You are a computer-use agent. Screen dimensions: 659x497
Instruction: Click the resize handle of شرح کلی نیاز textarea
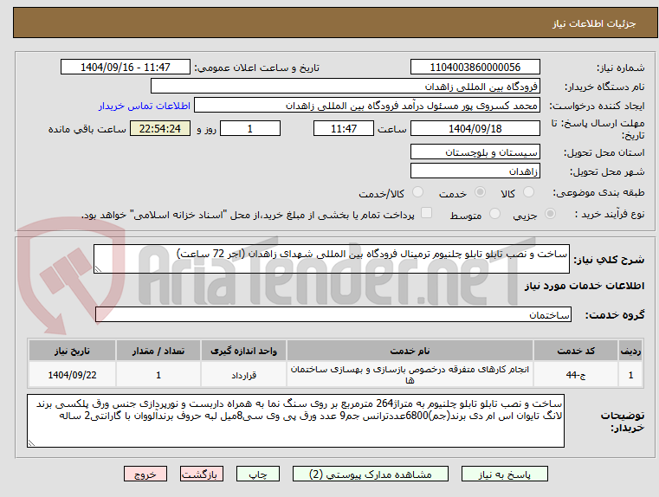click(x=98, y=269)
